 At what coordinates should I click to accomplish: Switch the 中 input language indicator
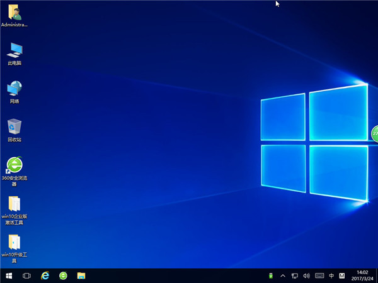click(331, 276)
